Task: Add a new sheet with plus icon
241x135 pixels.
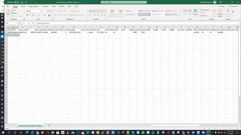Action: coord(49,125)
